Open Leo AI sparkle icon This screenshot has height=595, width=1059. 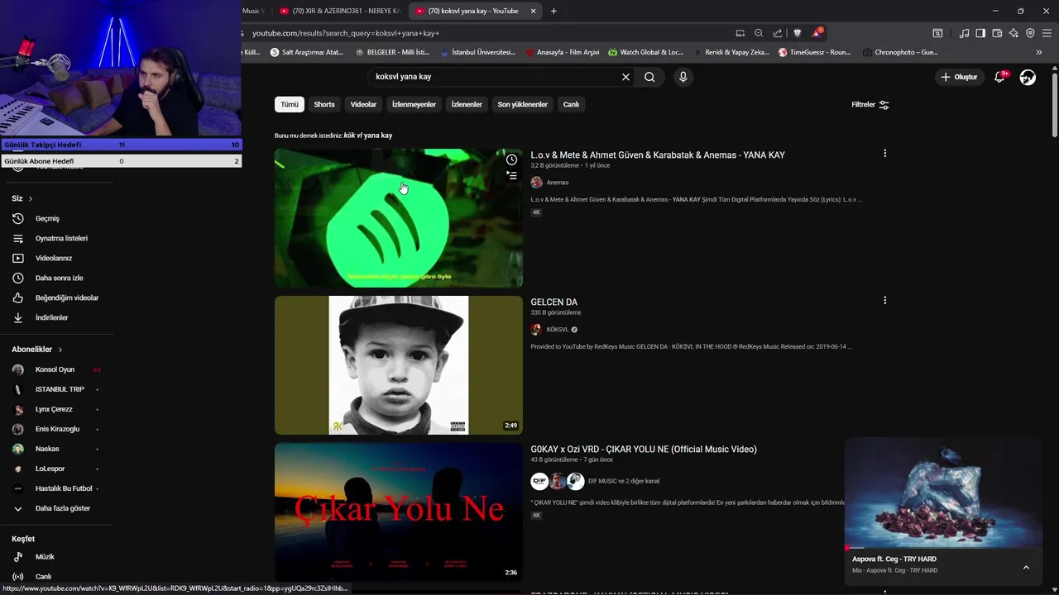(1013, 33)
